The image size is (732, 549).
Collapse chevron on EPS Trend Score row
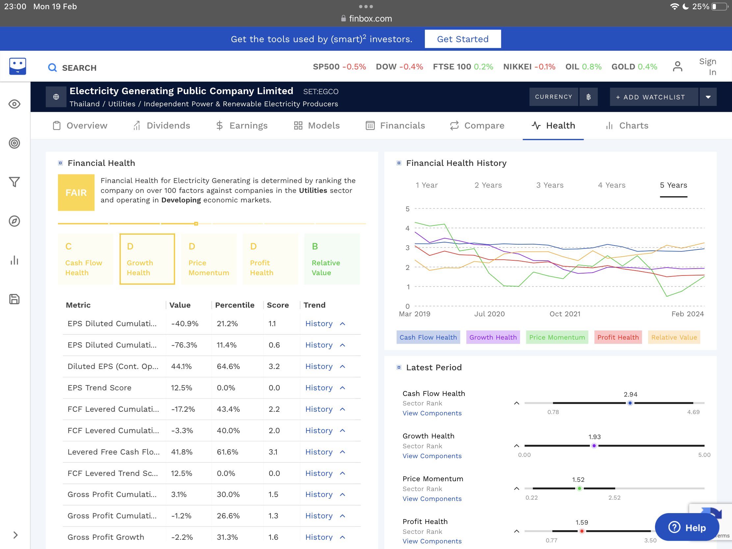pos(343,388)
